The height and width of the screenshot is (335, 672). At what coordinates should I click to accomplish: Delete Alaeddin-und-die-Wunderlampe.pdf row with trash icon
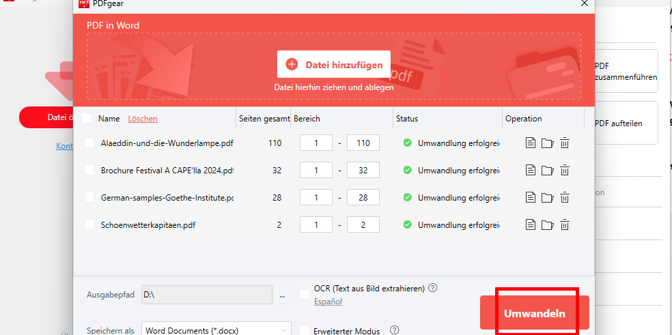point(565,143)
